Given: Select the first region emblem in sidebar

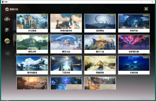Looking at the screenshot, I should (x=7, y=19).
